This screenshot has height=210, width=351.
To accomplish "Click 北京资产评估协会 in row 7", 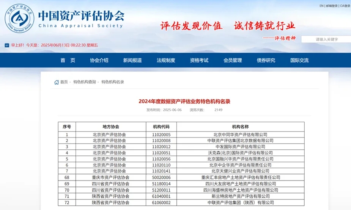I will click(x=109, y=171).
